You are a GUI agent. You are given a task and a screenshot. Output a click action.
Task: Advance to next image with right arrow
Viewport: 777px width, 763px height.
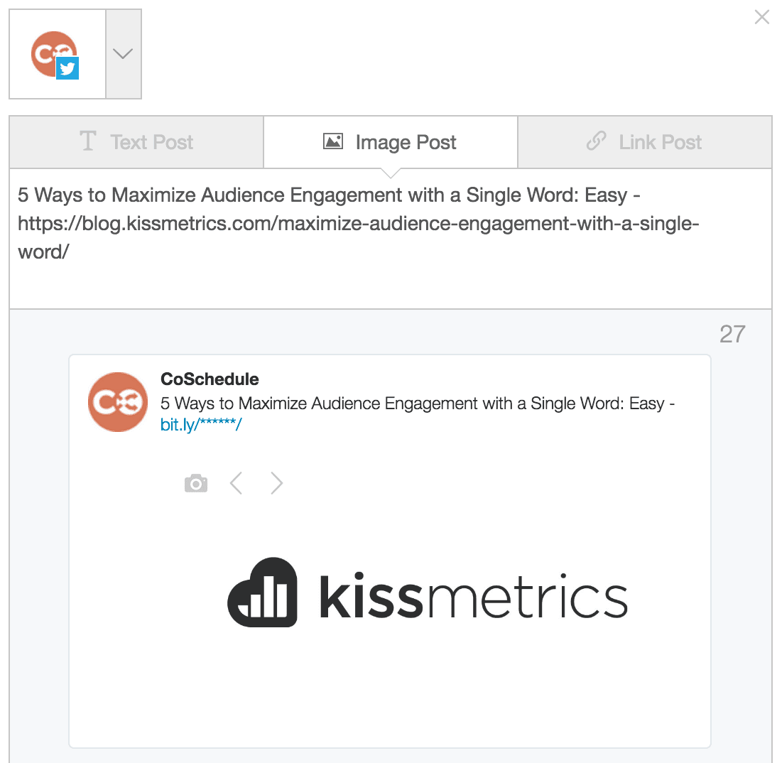(x=277, y=484)
